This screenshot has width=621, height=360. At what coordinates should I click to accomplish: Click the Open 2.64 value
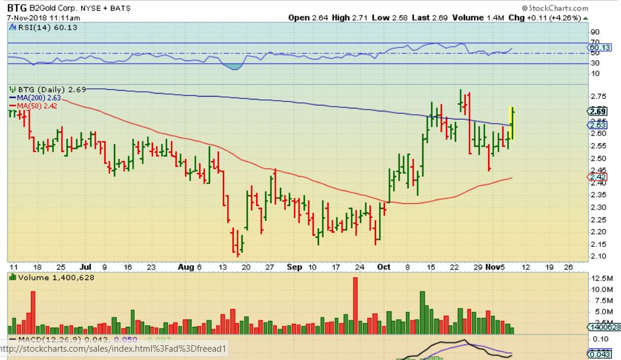coord(308,18)
